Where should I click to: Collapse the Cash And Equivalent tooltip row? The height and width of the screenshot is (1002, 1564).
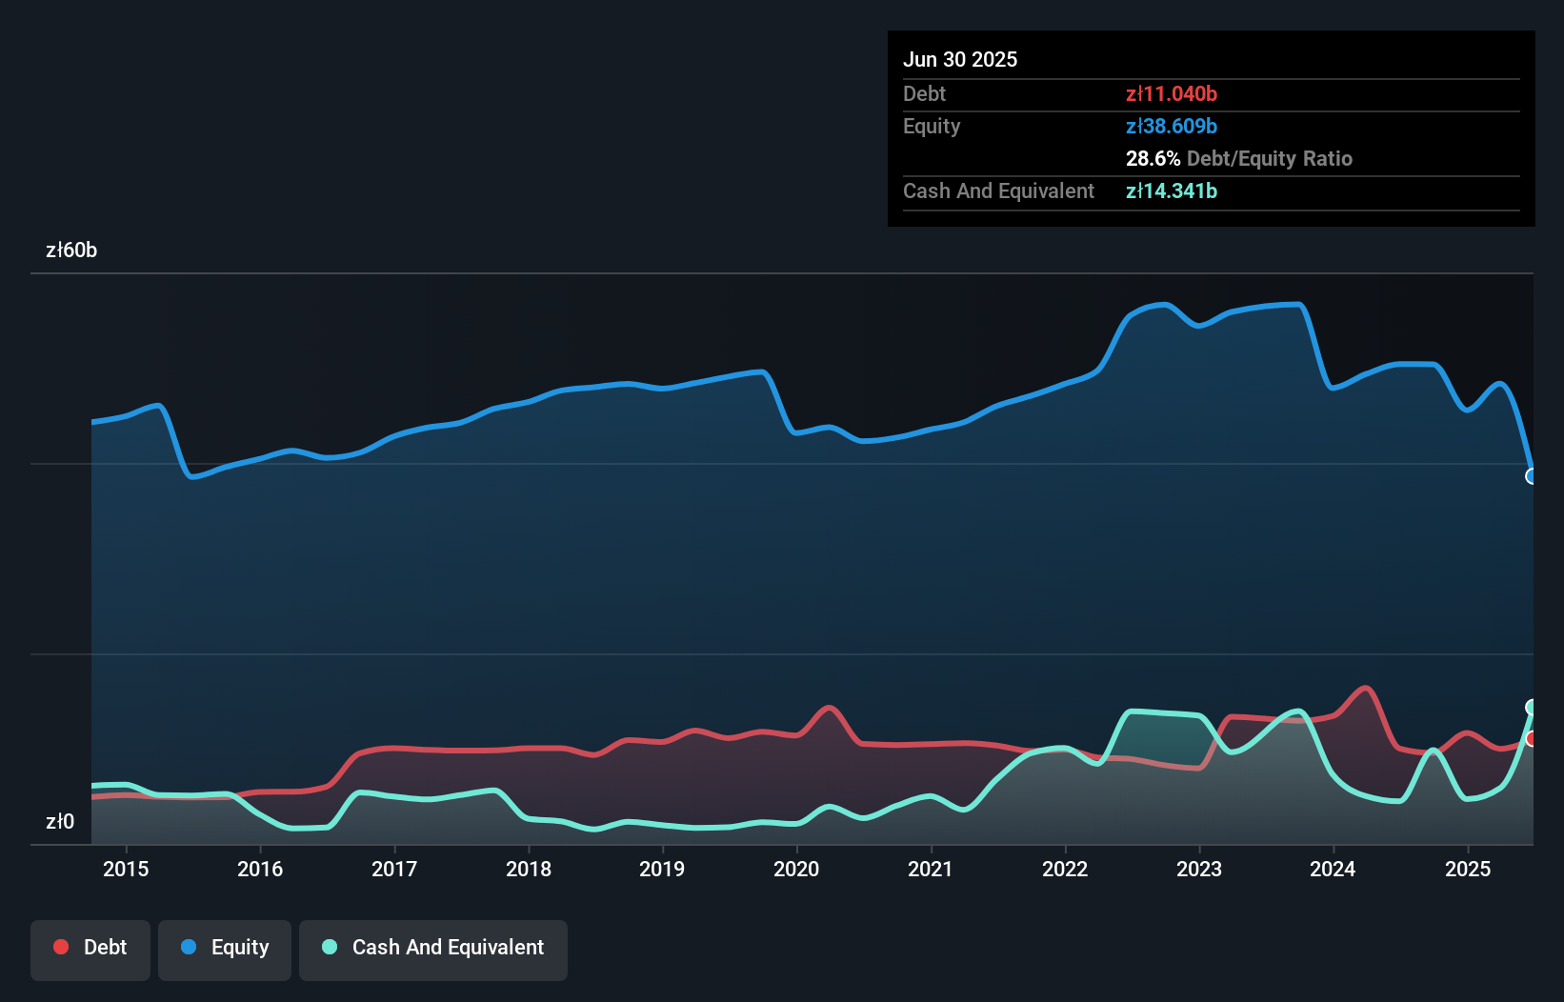pos(997,190)
